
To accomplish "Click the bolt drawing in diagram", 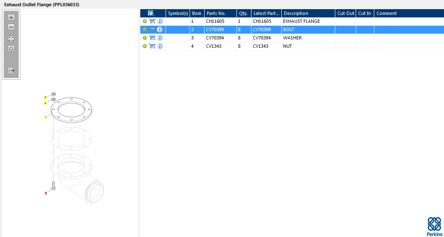I will point(53,186).
